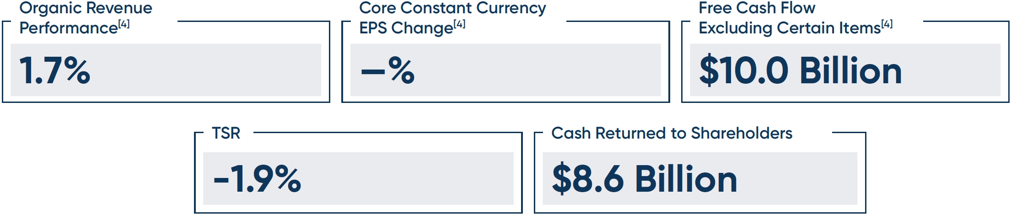Click the "EPS Change" text
The width and height of the screenshot is (1011, 215).
point(406,28)
